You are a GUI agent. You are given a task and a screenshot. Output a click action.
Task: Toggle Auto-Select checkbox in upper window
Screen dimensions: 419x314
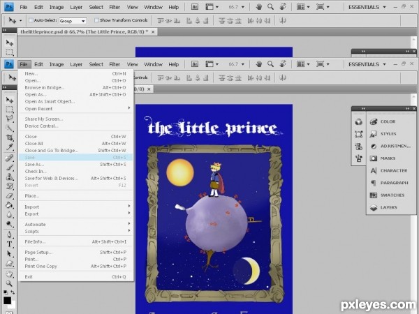pos(31,20)
